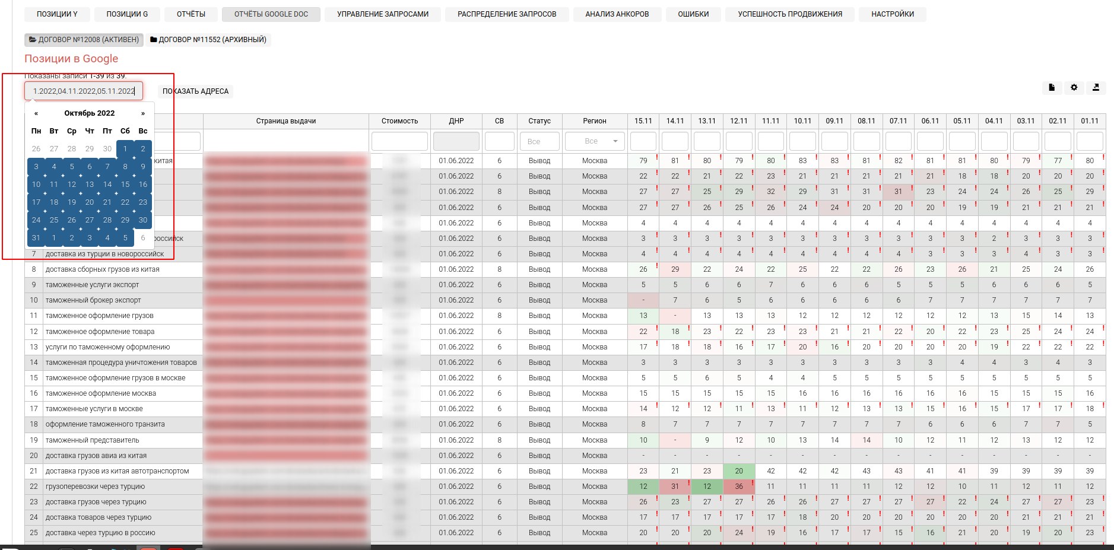Expand the Регион filter dropdown
Viewport: 1114px width, 550px height.
pos(594,141)
